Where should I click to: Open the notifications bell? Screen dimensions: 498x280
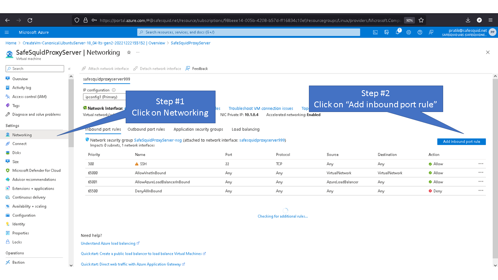398,32
